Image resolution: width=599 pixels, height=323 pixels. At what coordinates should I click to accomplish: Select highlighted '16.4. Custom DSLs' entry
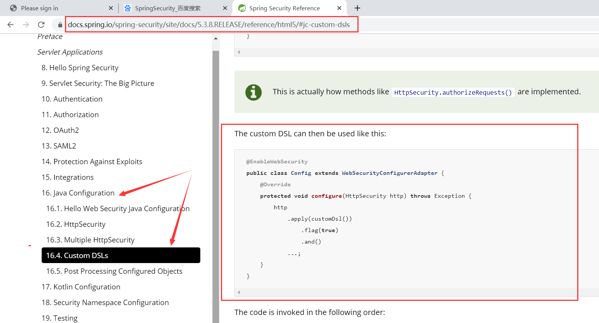coord(121,255)
